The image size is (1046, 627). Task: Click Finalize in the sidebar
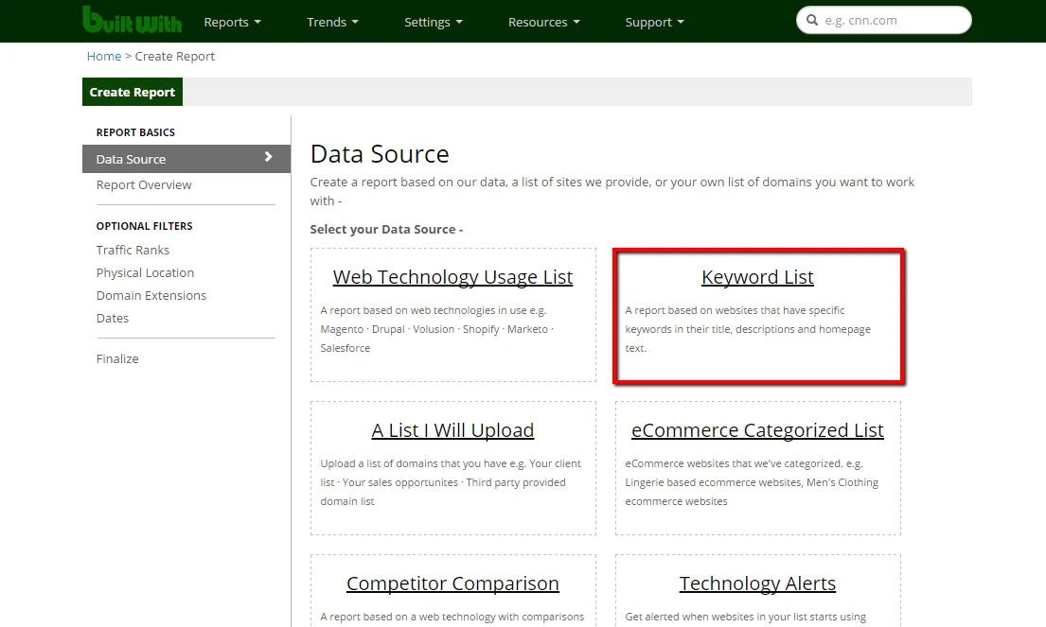click(x=117, y=358)
